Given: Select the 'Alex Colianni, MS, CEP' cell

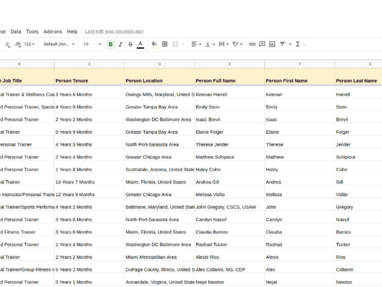Looking at the screenshot, I should (x=230, y=267).
